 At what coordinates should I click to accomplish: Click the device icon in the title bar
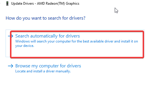tap(7, 4)
